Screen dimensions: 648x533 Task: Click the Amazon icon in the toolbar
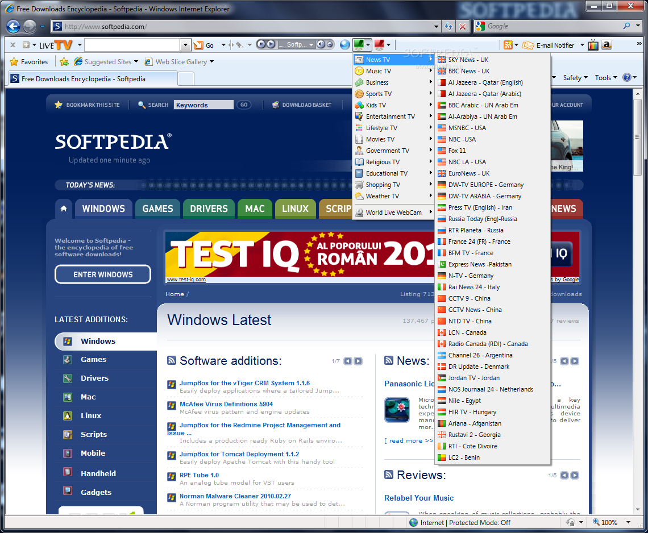pyautogui.click(x=607, y=45)
